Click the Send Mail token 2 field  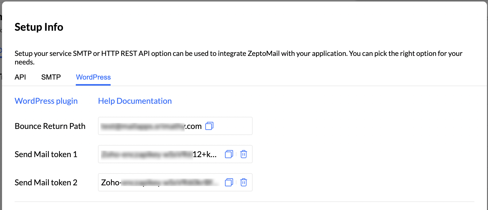pyautogui.click(x=159, y=182)
